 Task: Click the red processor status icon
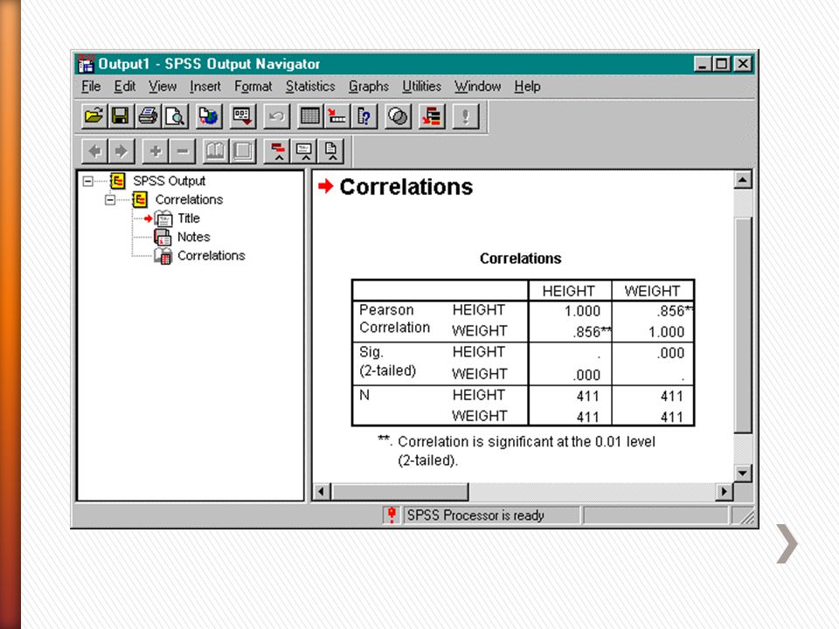392,515
